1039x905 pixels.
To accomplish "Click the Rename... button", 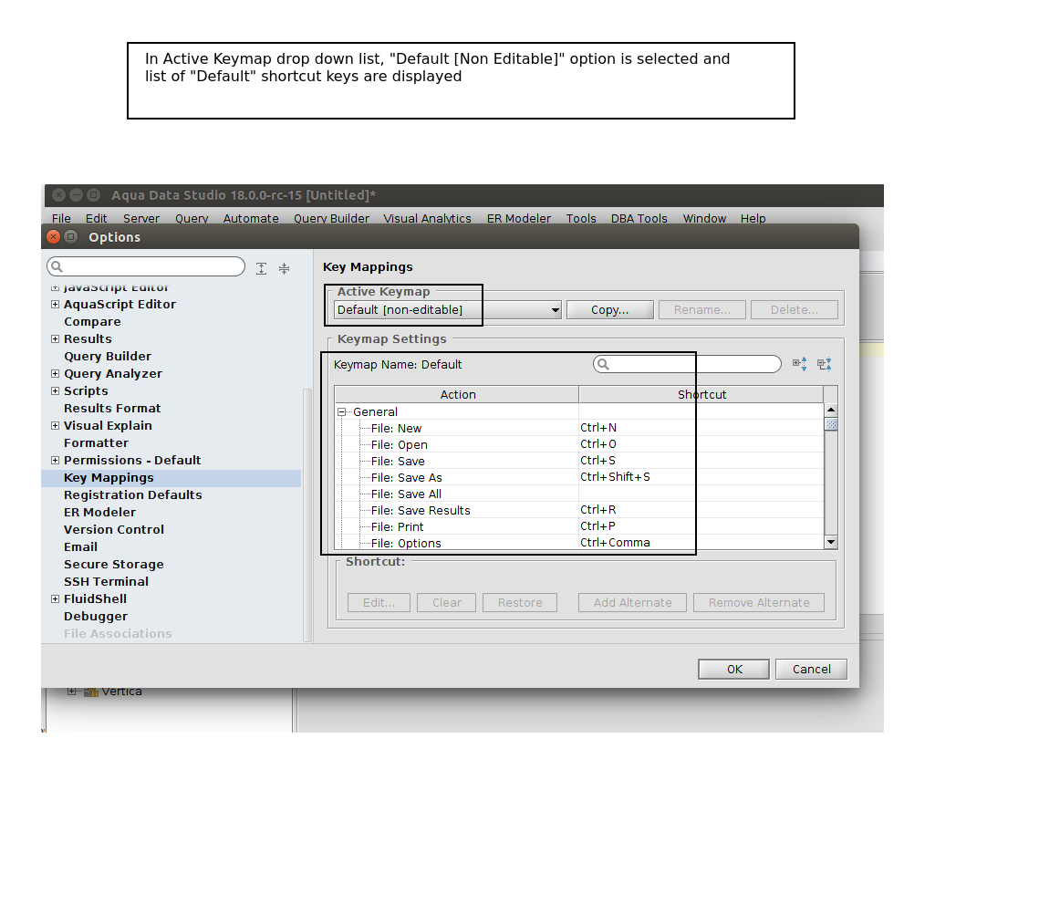I will tap(701, 309).
